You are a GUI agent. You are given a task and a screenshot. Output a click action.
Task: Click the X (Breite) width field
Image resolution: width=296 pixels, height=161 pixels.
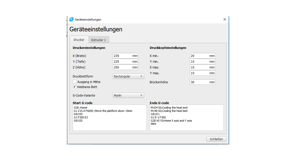click(122, 56)
